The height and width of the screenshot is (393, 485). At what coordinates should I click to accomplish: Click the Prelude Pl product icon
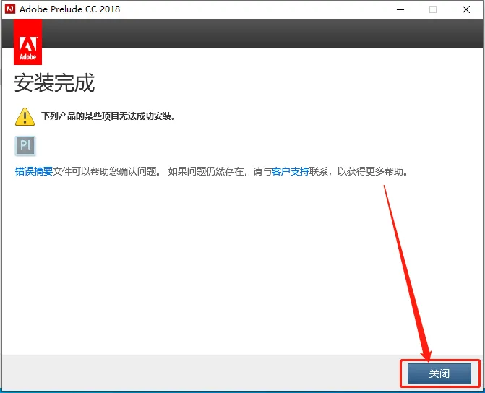click(x=25, y=145)
